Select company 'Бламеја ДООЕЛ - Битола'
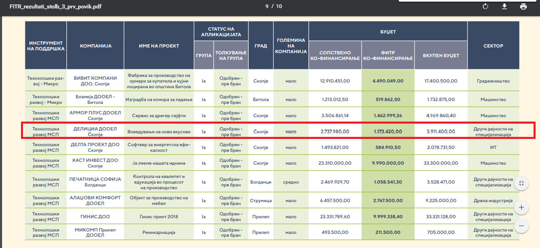 coord(95,99)
